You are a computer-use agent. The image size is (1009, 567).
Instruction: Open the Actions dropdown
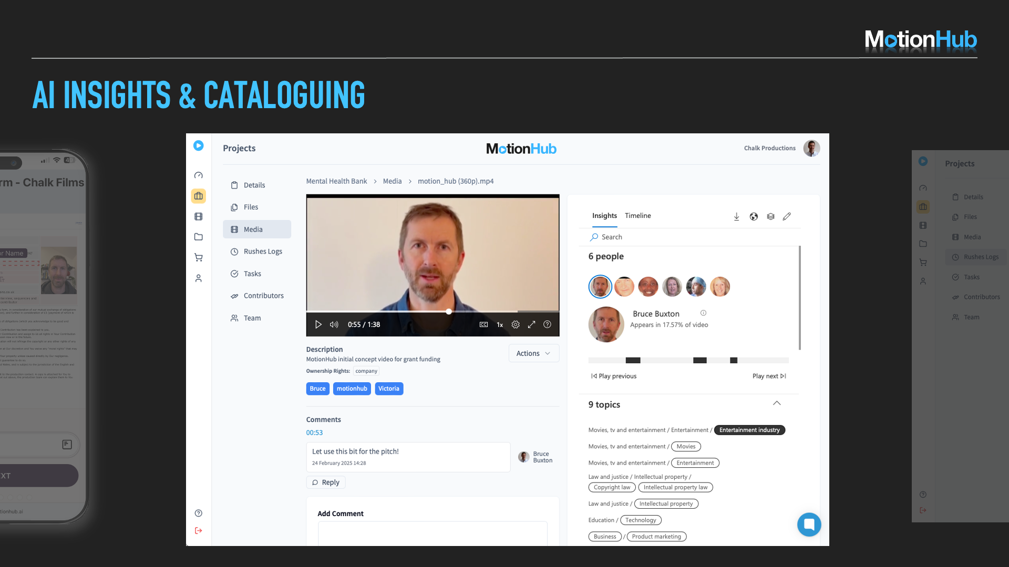(533, 353)
